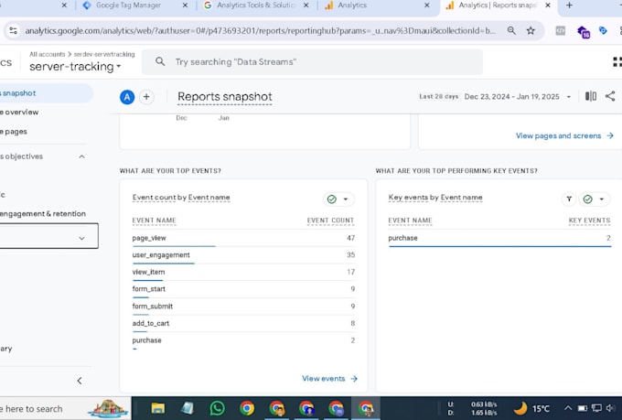Open the first Chrome icon on taskbar

(x=247, y=408)
